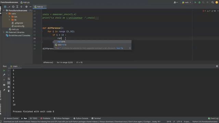Open the Python Packages tool window

[x=62, y=119]
